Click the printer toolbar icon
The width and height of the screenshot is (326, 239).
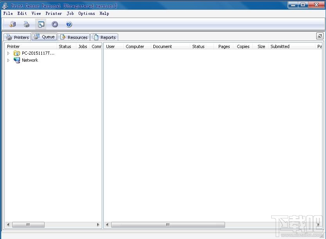coord(26,24)
